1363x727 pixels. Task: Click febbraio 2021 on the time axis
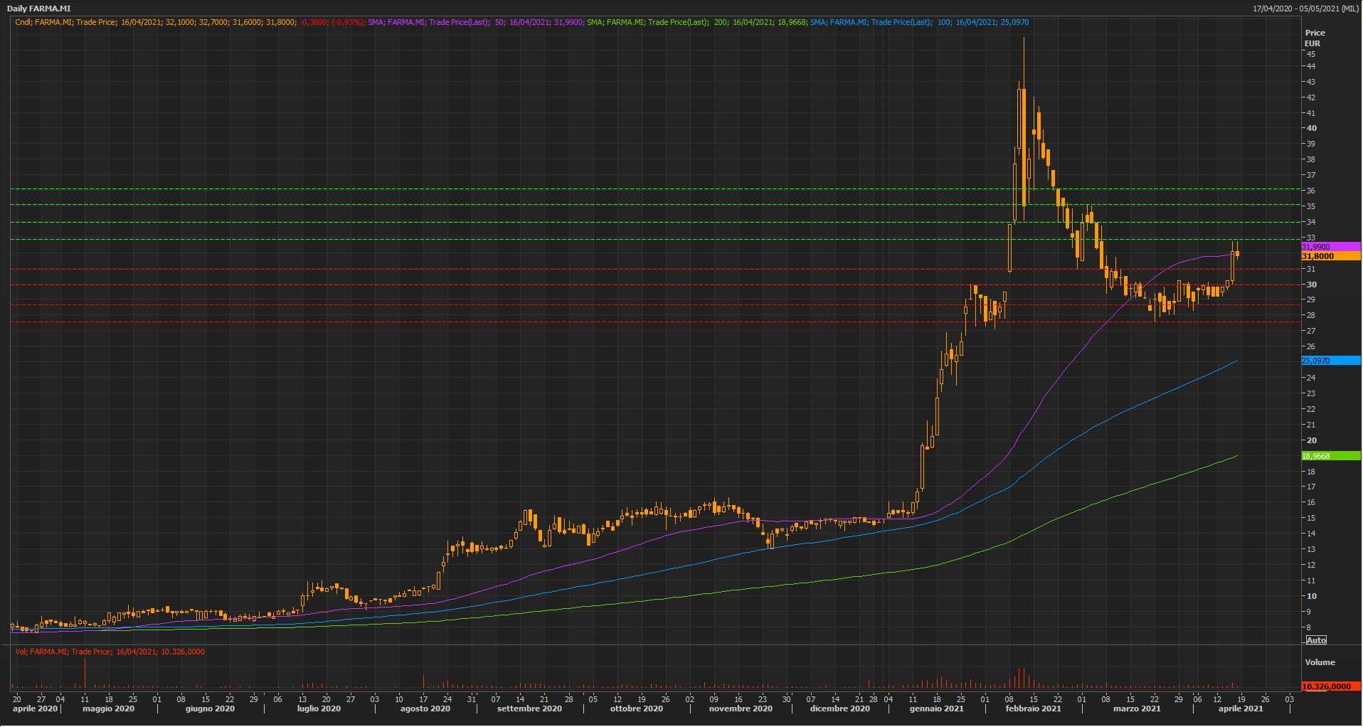pyautogui.click(x=1033, y=709)
